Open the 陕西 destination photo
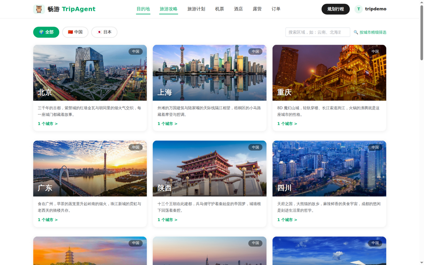Screen dimensions: 424x265 pos(209,168)
